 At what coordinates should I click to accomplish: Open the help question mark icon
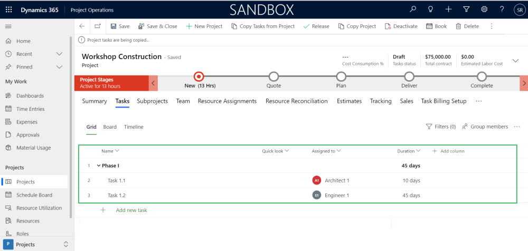502,9
